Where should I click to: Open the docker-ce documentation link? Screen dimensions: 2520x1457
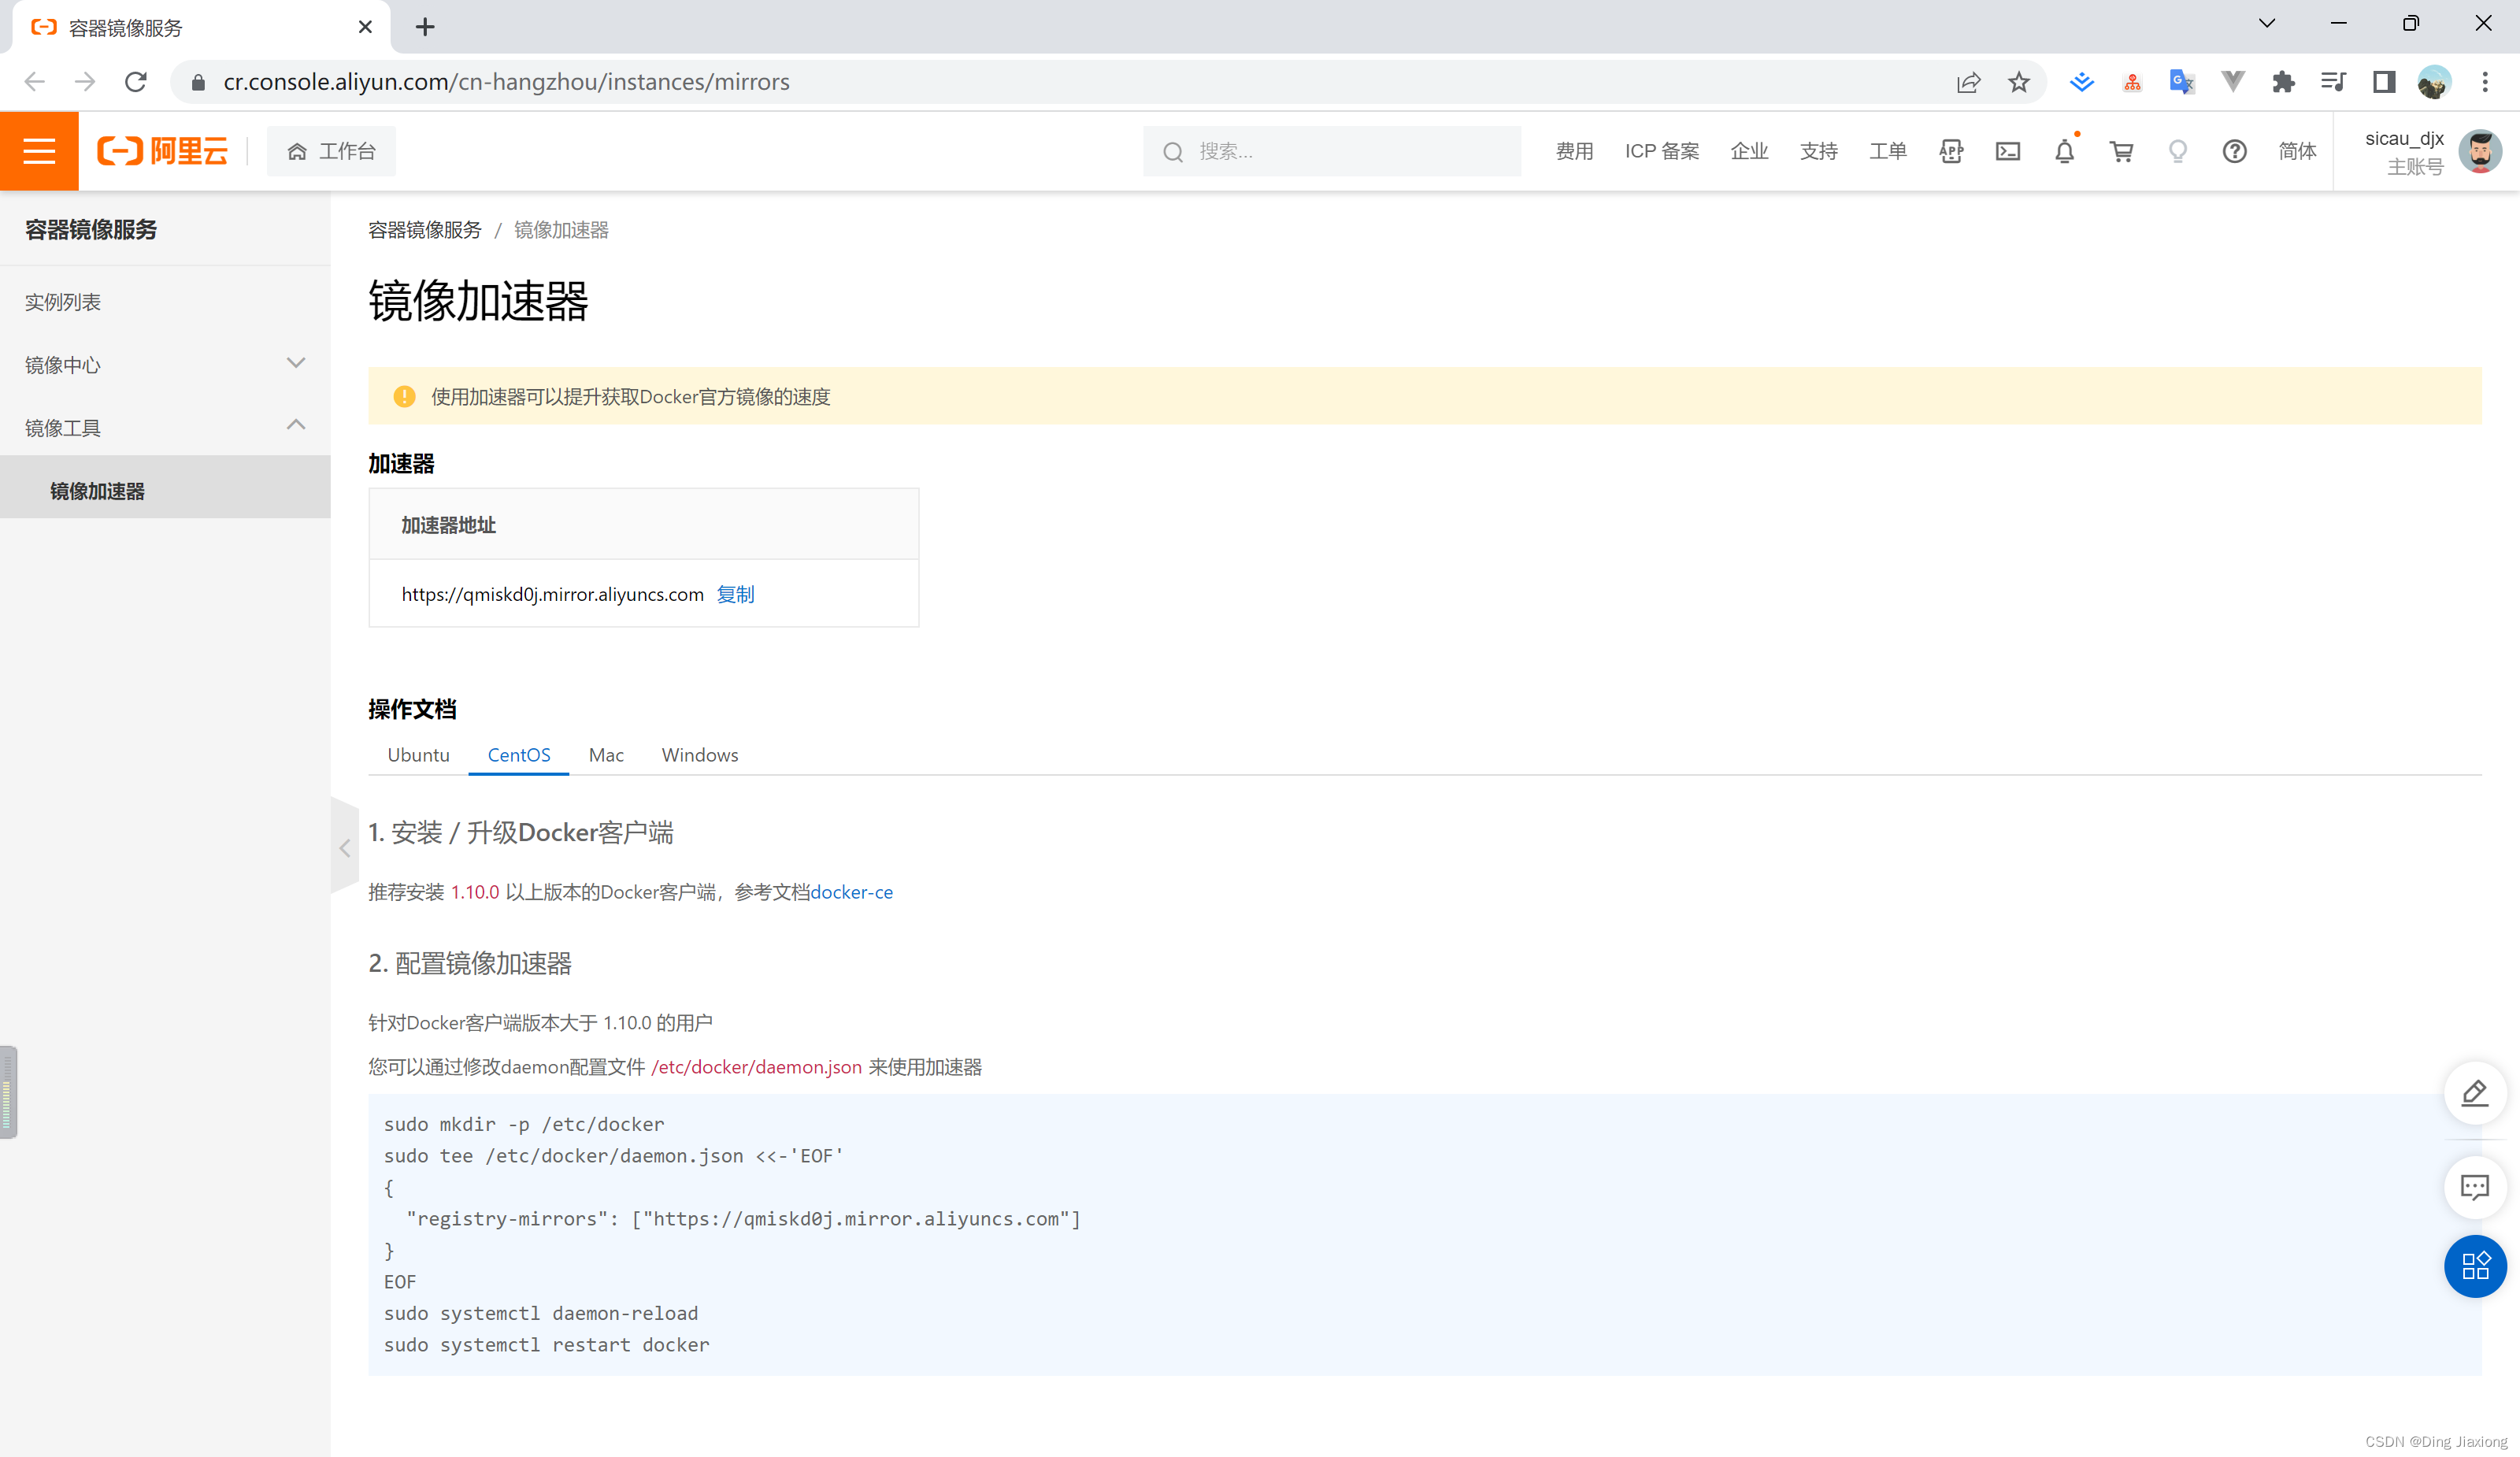[x=851, y=892]
